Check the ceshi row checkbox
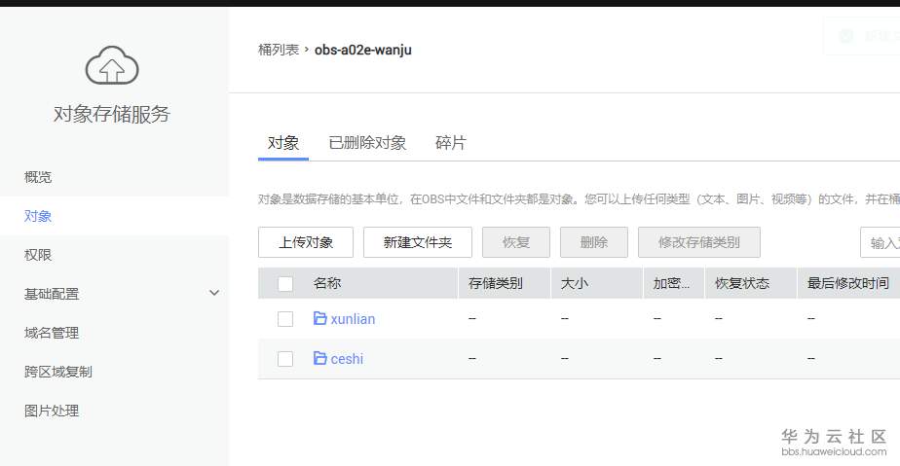Image resolution: width=900 pixels, height=466 pixels. point(285,359)
